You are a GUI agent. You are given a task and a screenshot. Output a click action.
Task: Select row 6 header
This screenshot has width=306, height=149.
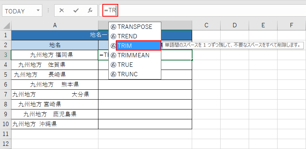click(6, 85)
